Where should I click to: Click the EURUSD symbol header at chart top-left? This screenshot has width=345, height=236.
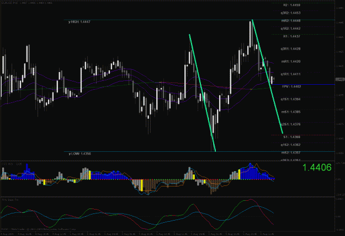[27, 3]
